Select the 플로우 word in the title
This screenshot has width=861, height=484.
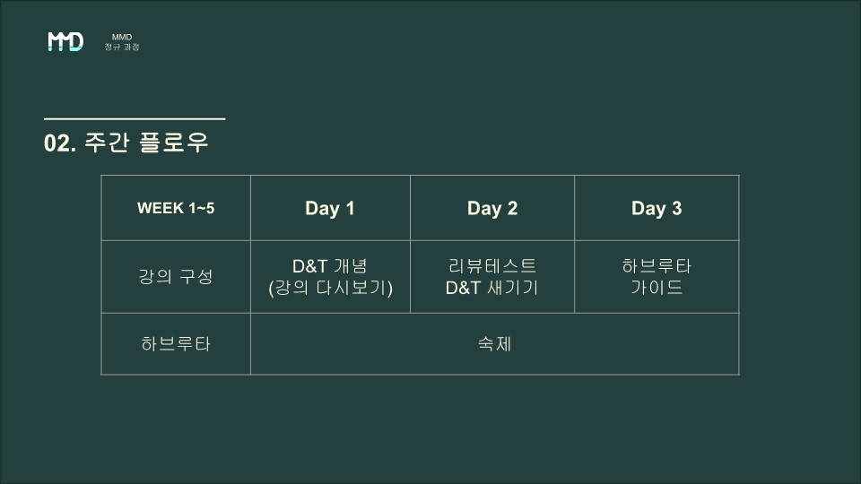point(174,143)
